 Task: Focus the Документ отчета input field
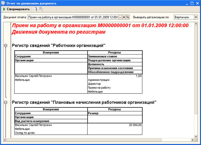[73, 17]
